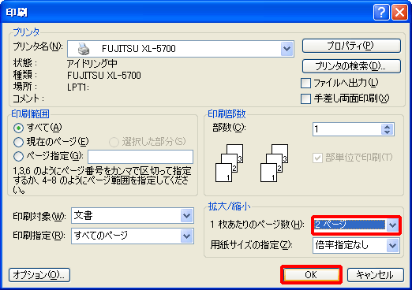Open 用紙サイズの指定(Z) dropdown
Screen dimensions: 412x290
tap(393, 246)
